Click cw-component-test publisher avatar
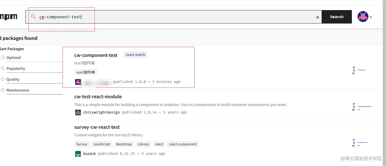 tap(78, 82)
